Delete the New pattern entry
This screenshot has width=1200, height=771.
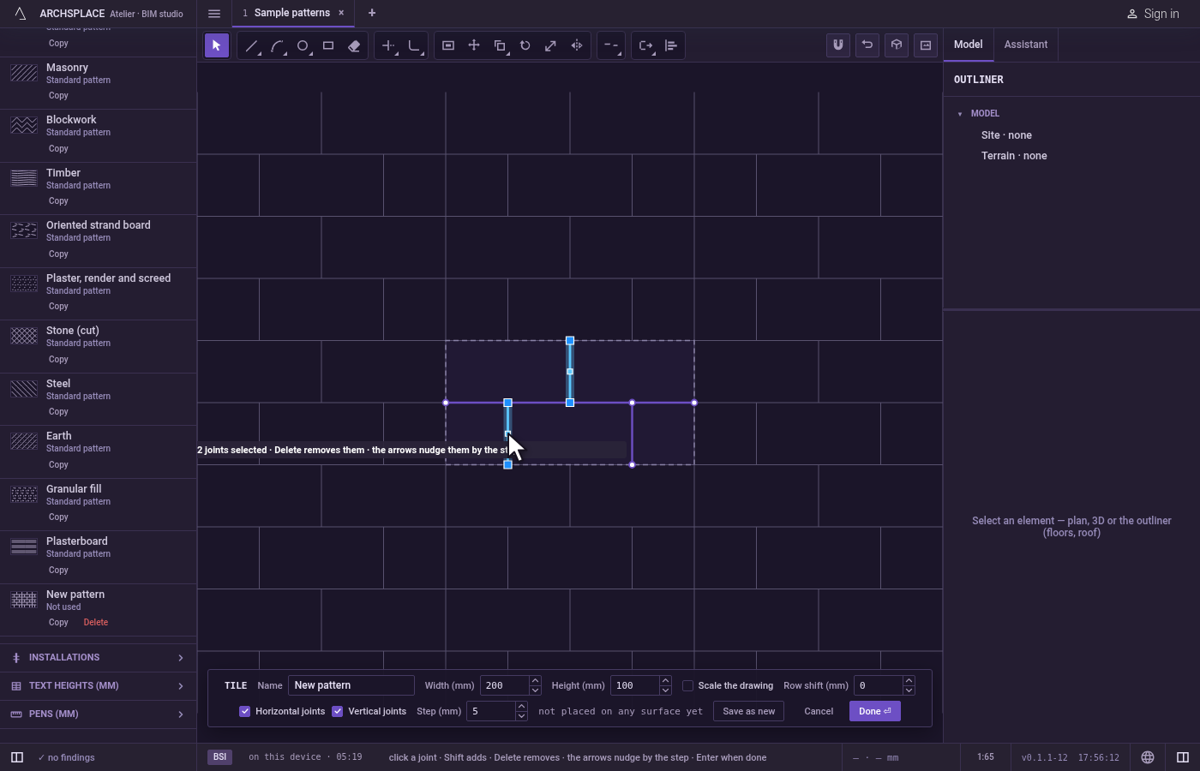click(x=96, y=623)
